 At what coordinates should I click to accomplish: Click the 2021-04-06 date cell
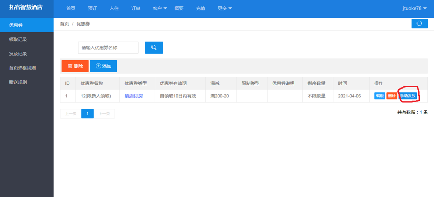tap(351, 96)
